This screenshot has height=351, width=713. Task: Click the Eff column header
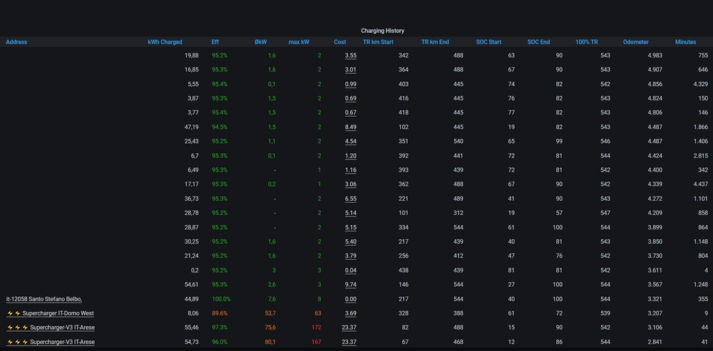(x=215, y=42)
